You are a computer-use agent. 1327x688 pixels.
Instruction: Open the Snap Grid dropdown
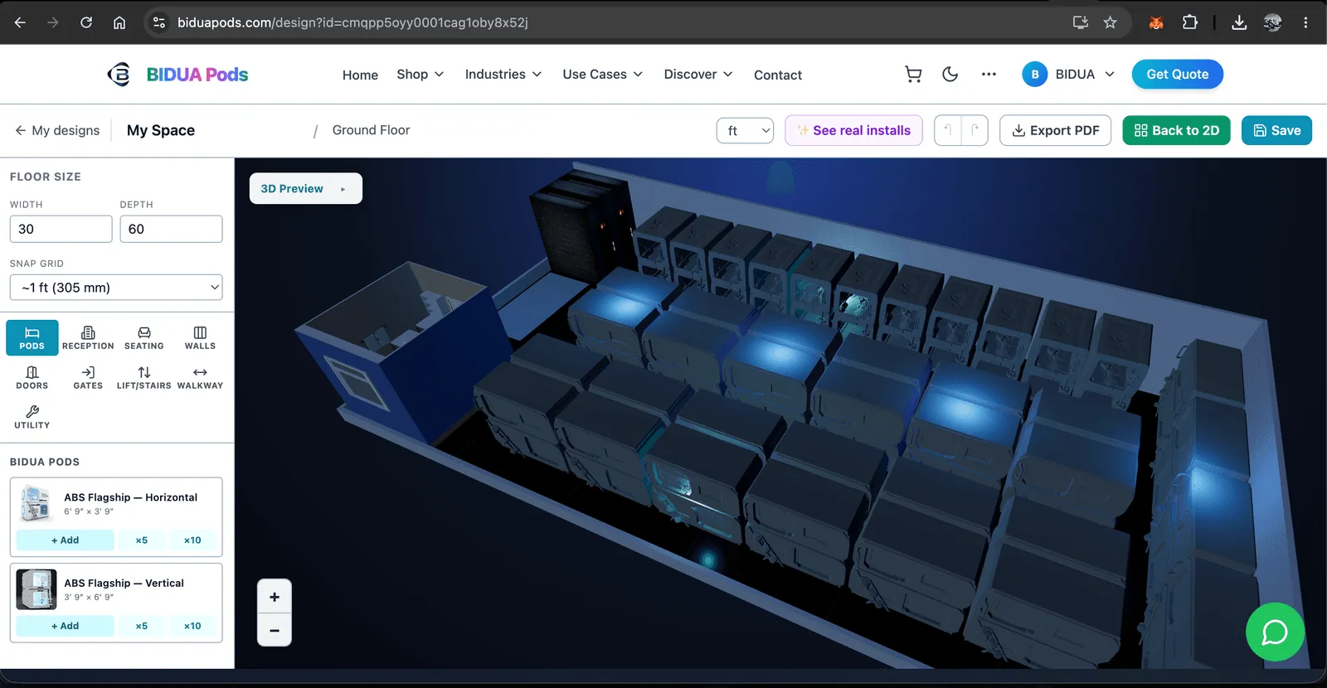tap(116, 288)
